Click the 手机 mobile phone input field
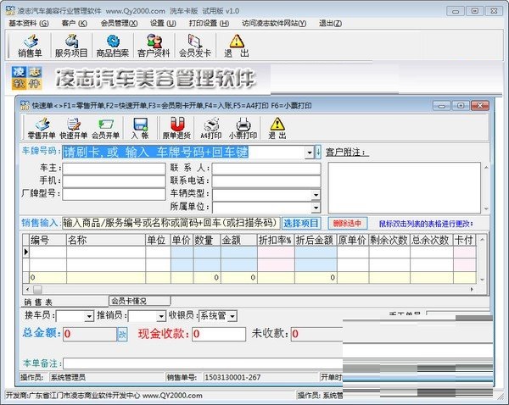Screen dimensions: 509x405 click(114, 181)
